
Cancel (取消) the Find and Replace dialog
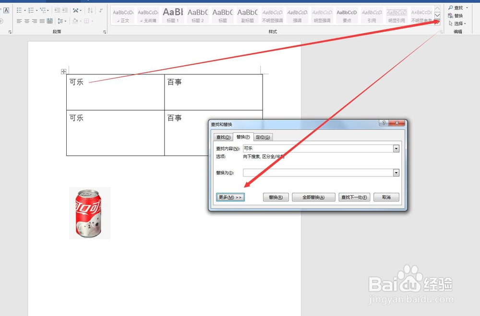386,197
